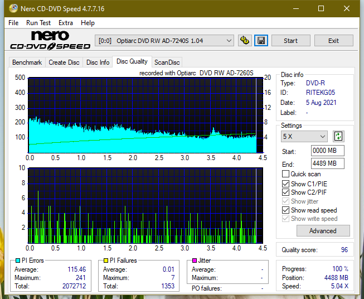The height and width of the screenshot is (299, 364).
Task: Click the yellow PI Failures legend swatch
Action: tap(106, 261)
